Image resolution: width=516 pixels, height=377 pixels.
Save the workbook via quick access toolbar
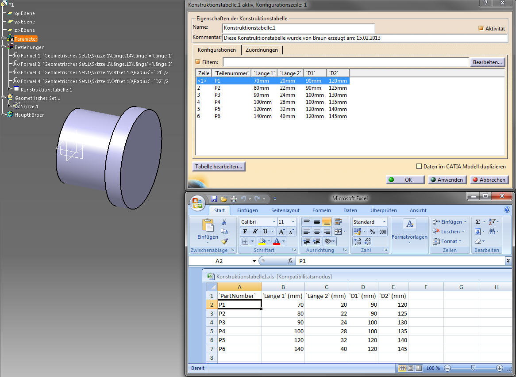pos(214,198)
